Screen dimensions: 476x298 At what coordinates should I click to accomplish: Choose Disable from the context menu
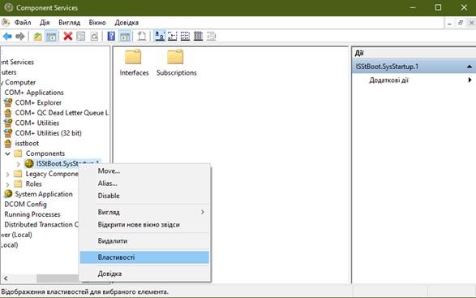click(144, 196)
